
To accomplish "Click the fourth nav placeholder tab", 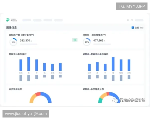I will [58, 20].
